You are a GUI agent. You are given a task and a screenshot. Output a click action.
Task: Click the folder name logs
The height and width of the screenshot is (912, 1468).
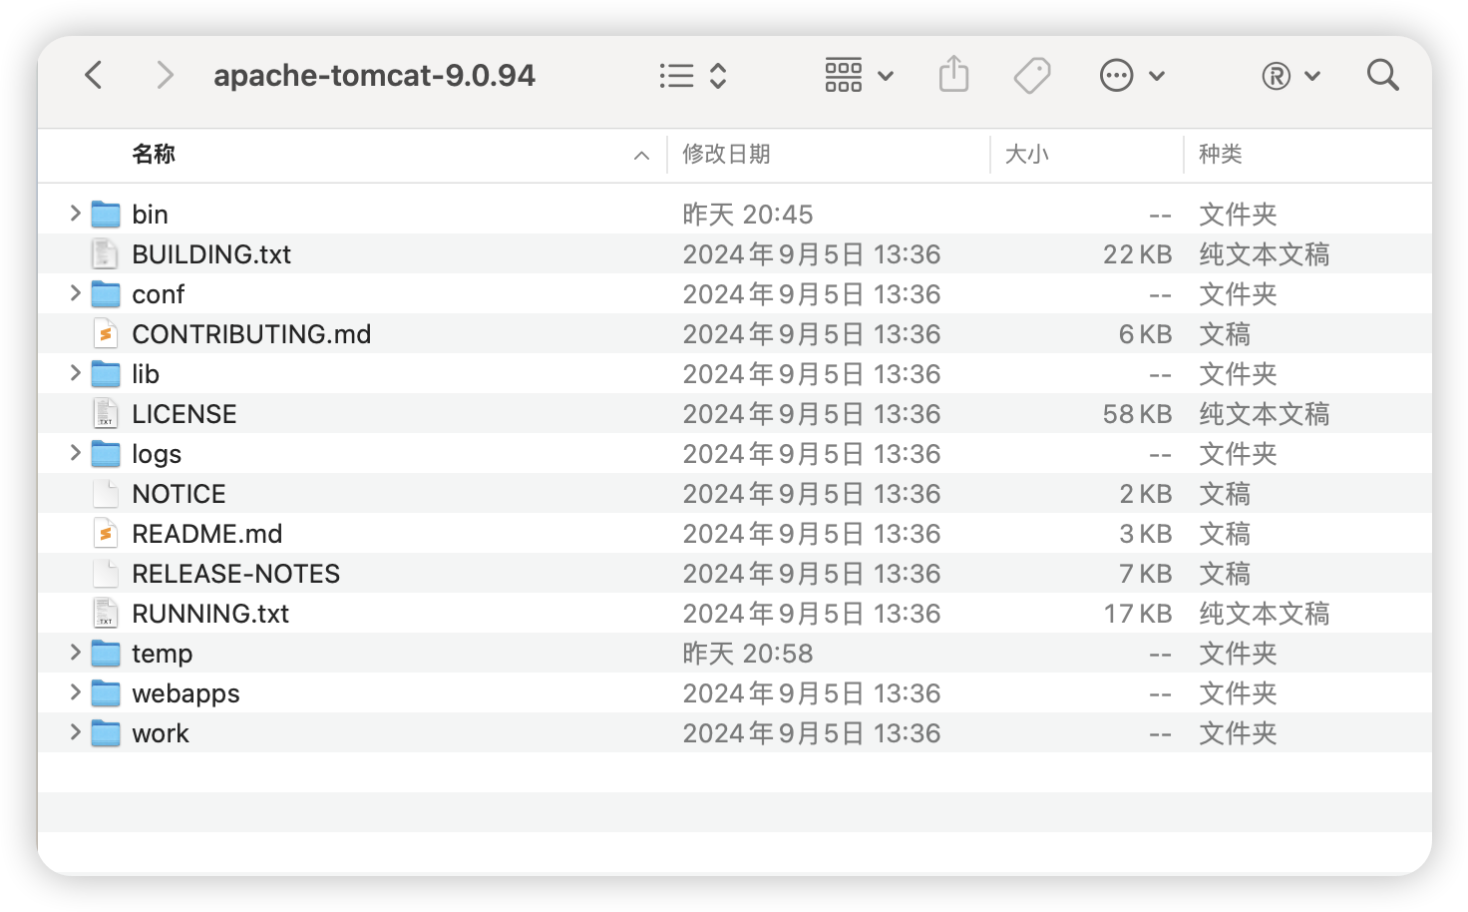pos(157,455)
